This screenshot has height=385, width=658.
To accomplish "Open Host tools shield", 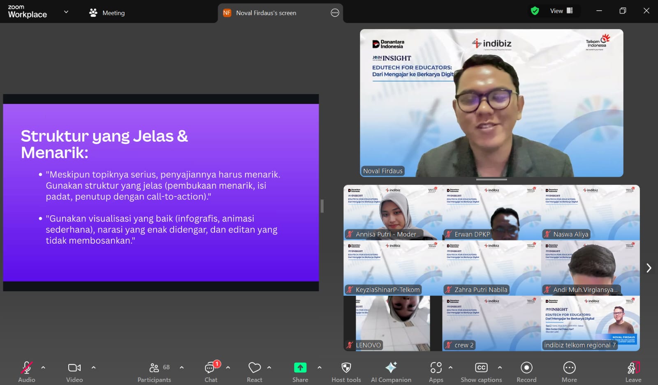I will (x=346, y=372).
